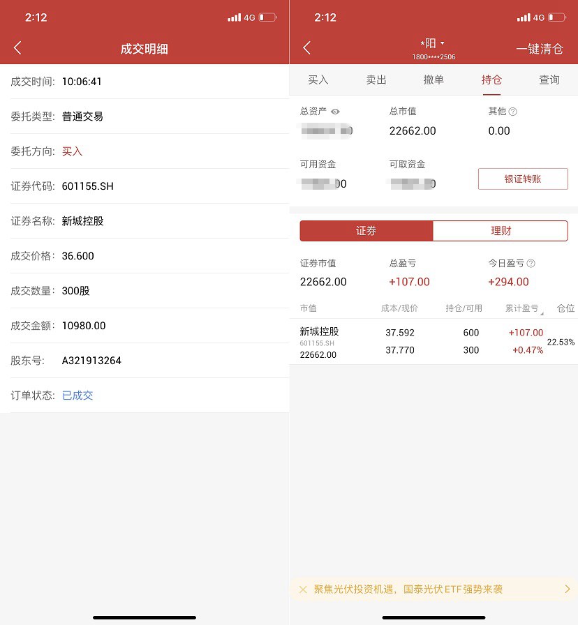Select the 查询 tab
Screen dimensions: 578x625
click(549, 80)
